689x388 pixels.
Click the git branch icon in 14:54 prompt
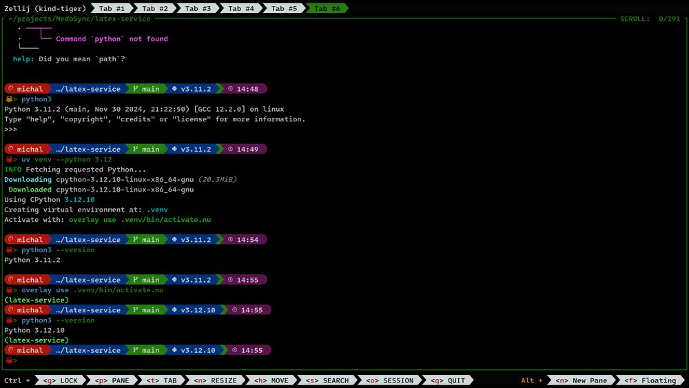tap(135, 239)
